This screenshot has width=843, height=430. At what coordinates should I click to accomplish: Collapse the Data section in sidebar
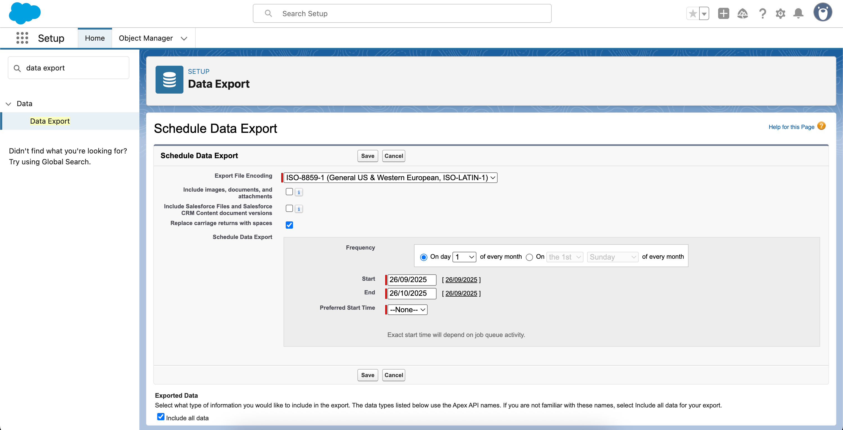tap(8, 104)
